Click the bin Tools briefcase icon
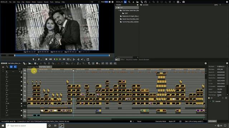229x128 pixels. 184,2
